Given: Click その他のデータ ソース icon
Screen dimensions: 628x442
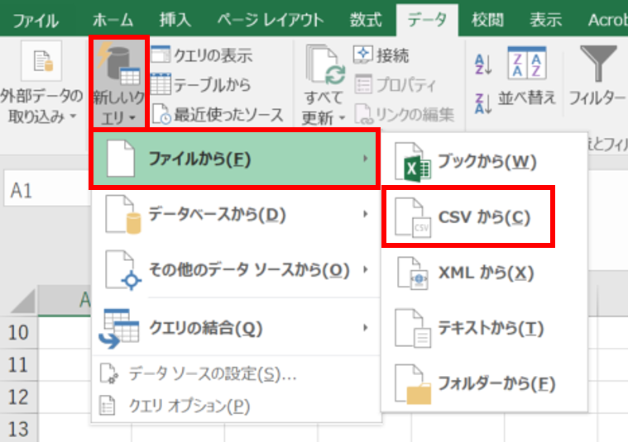Looking at the screenshot, I should coord(123,270).
